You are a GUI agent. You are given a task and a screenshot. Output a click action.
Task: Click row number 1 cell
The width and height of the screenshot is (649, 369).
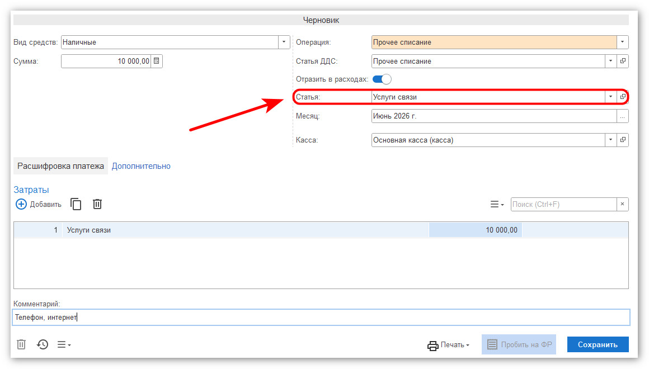38,230
